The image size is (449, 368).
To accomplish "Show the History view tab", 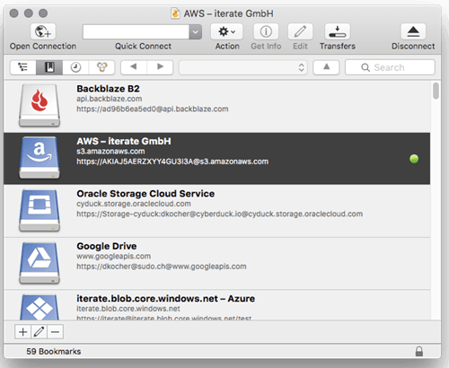I will click(x=75, y=67).
